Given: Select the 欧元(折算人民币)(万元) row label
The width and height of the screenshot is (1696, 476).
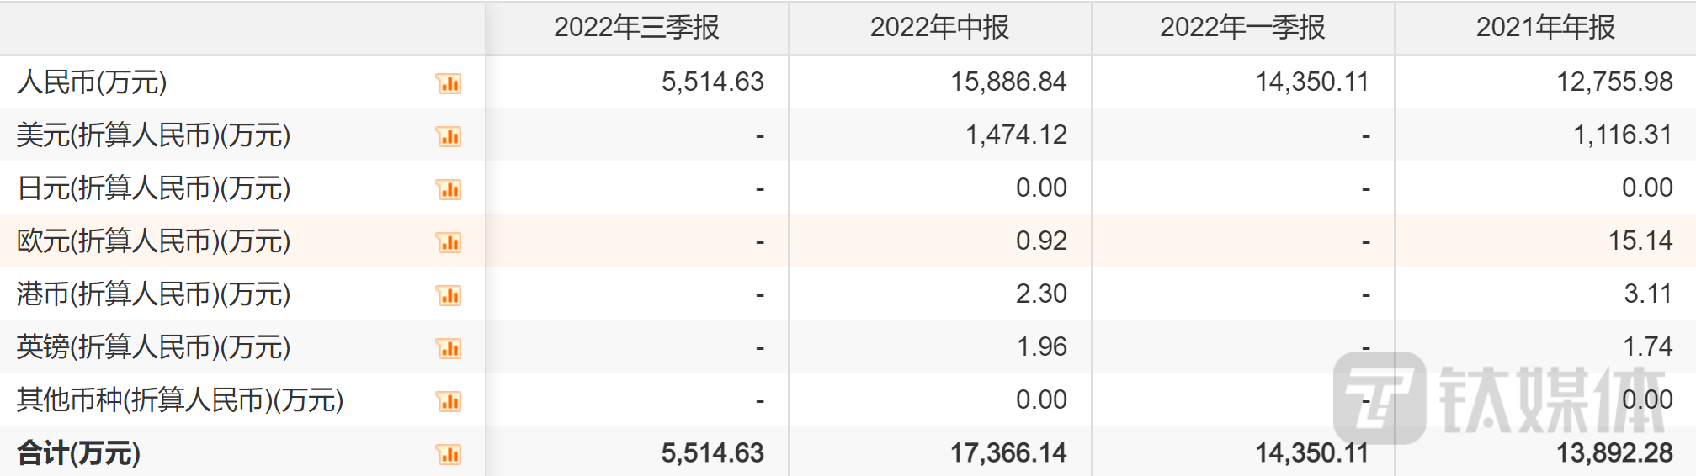Looking at the screenshot, I should click(x=153, y=241).
